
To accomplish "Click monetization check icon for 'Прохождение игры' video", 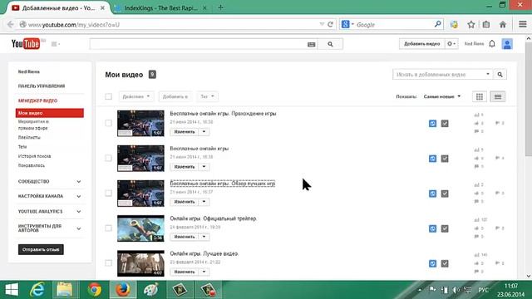I will click(445, 124).
